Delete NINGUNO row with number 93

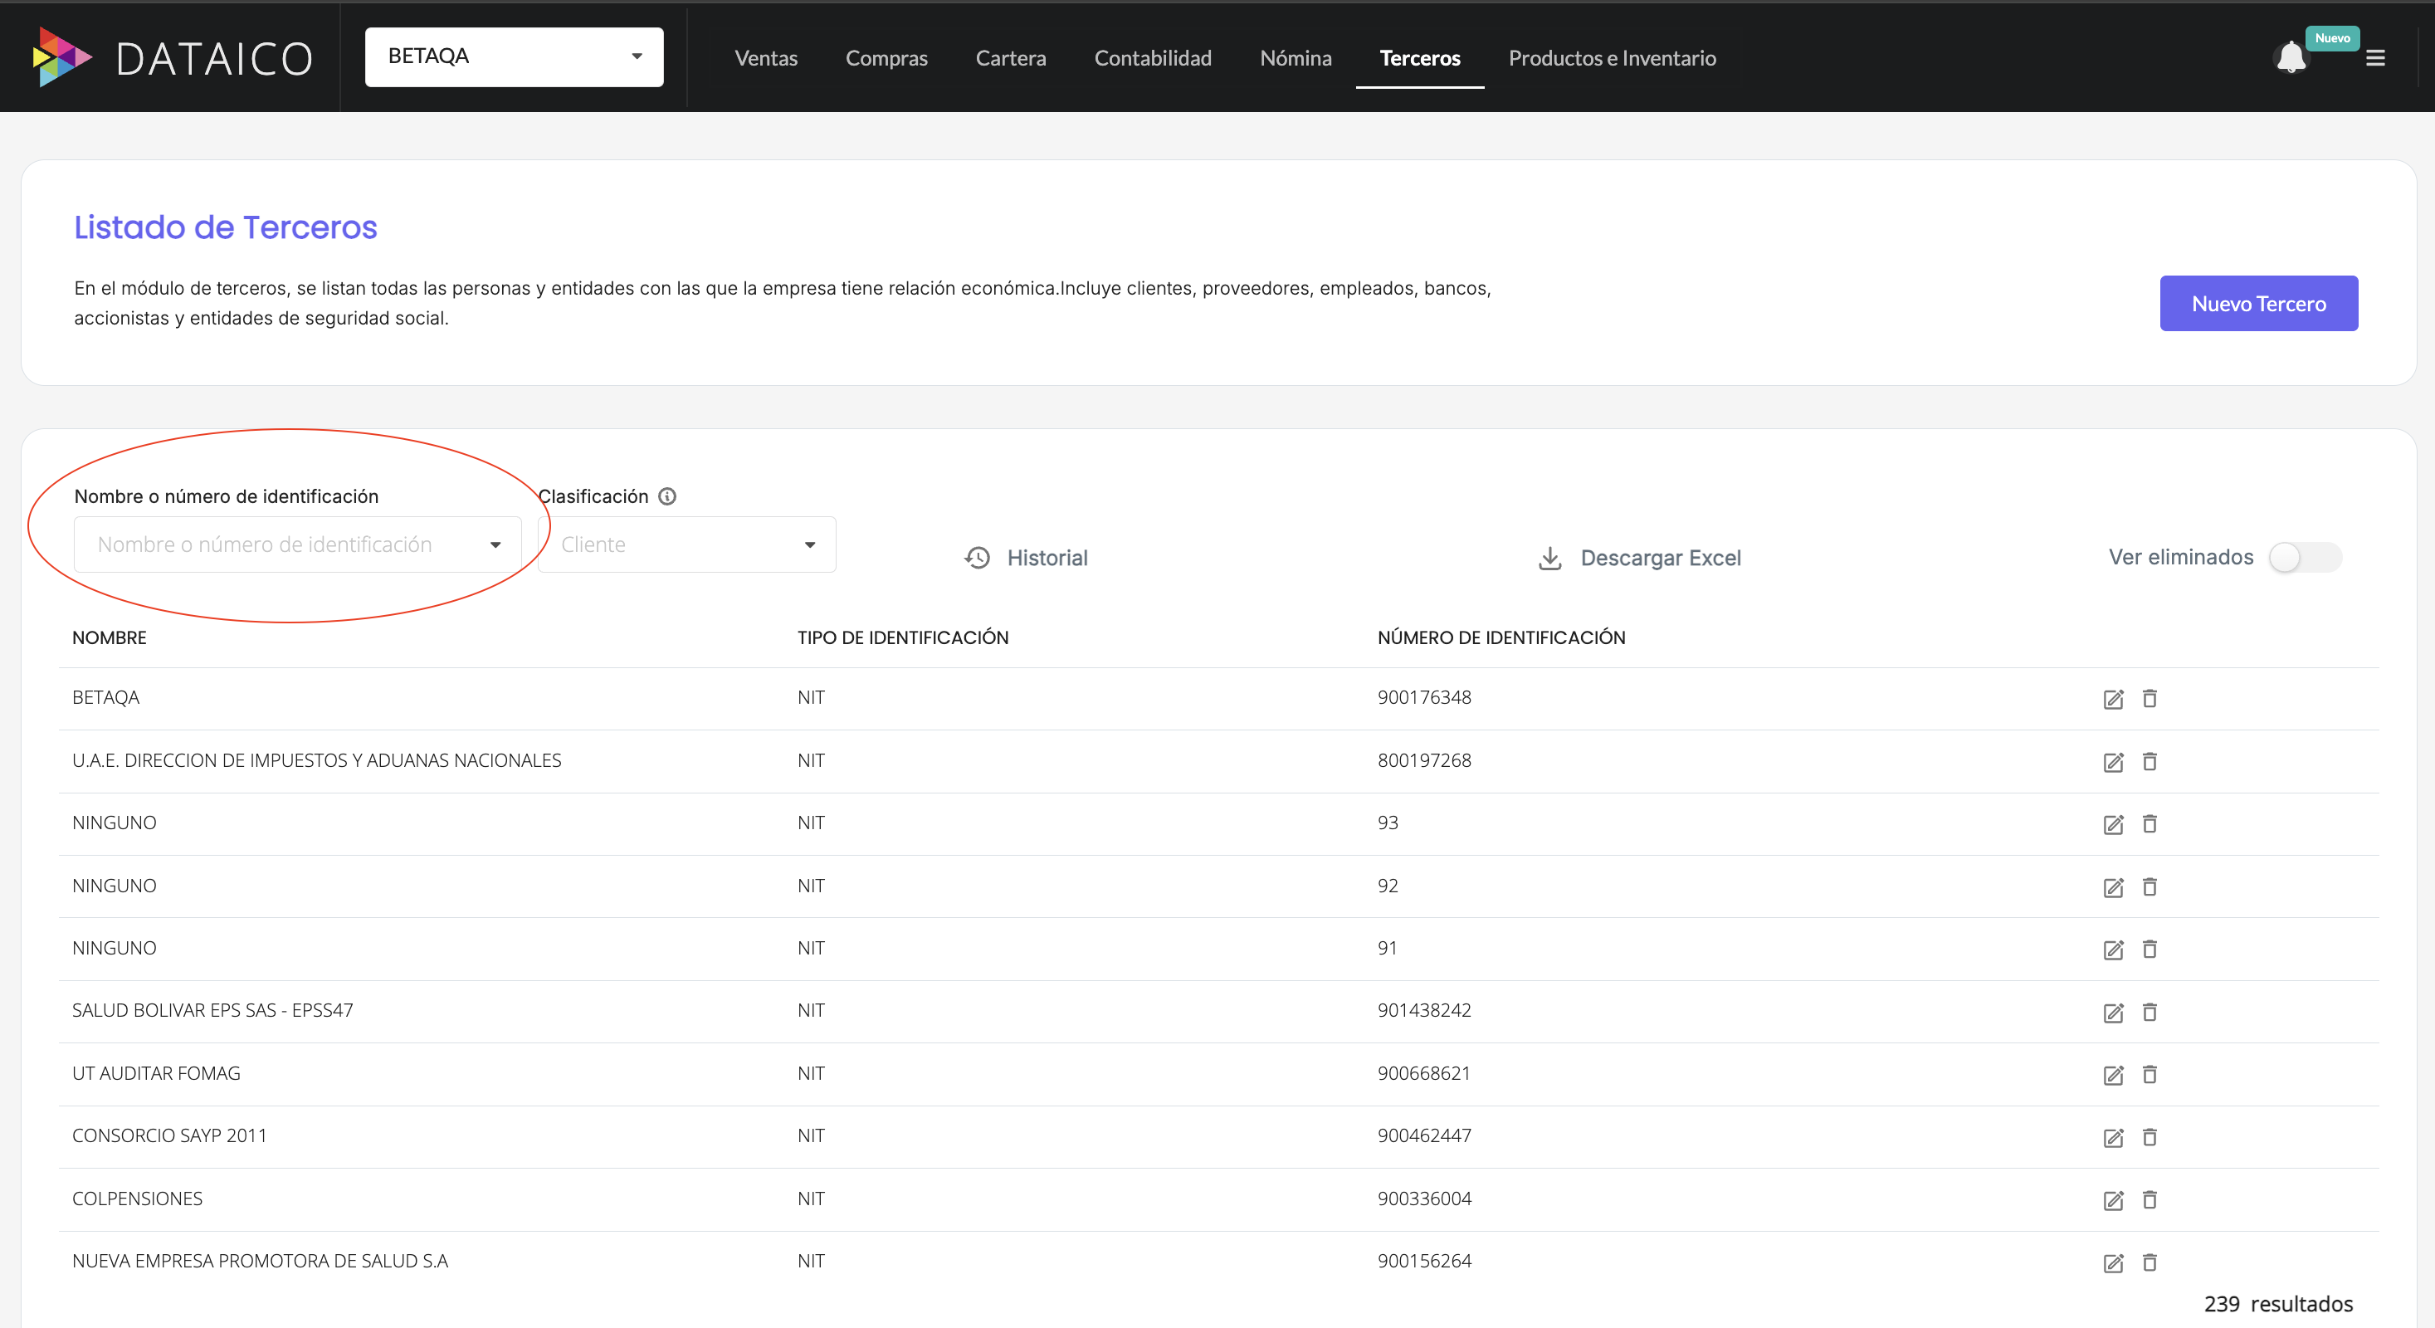(2149, 824)
